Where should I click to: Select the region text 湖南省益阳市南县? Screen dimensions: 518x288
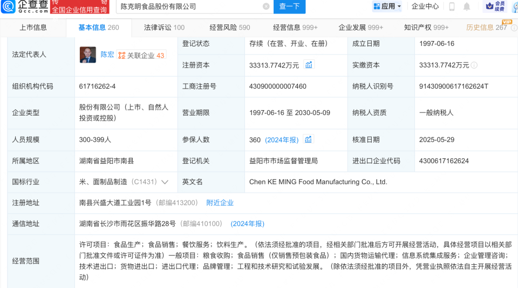coord(106,161)
